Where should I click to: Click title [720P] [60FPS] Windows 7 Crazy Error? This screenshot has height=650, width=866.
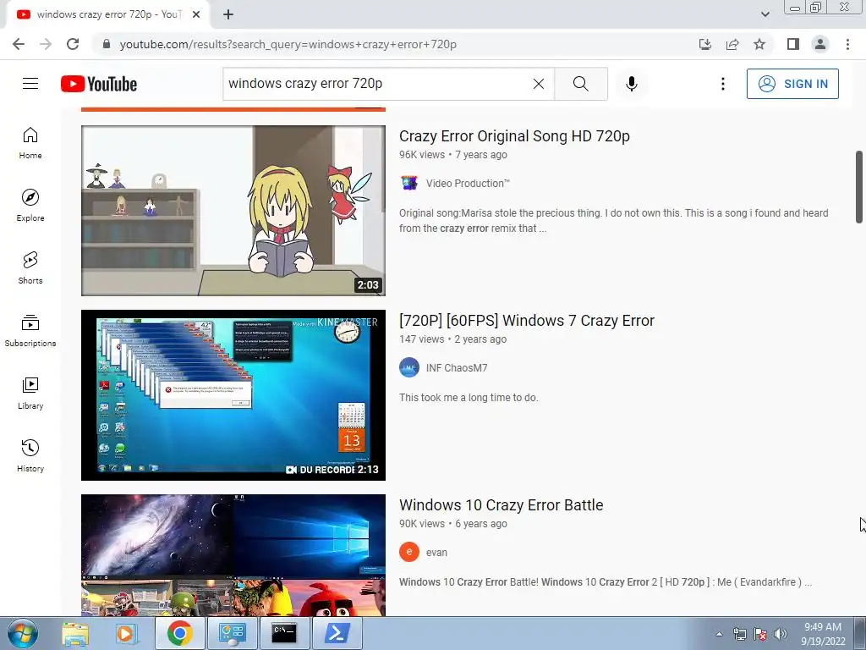(x=526, y=321)
